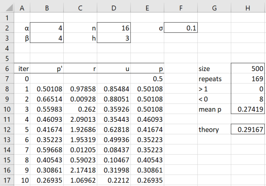266x186 pixels.
Task: Click the '> 1' label cell
Action: [x=214, y=89]
